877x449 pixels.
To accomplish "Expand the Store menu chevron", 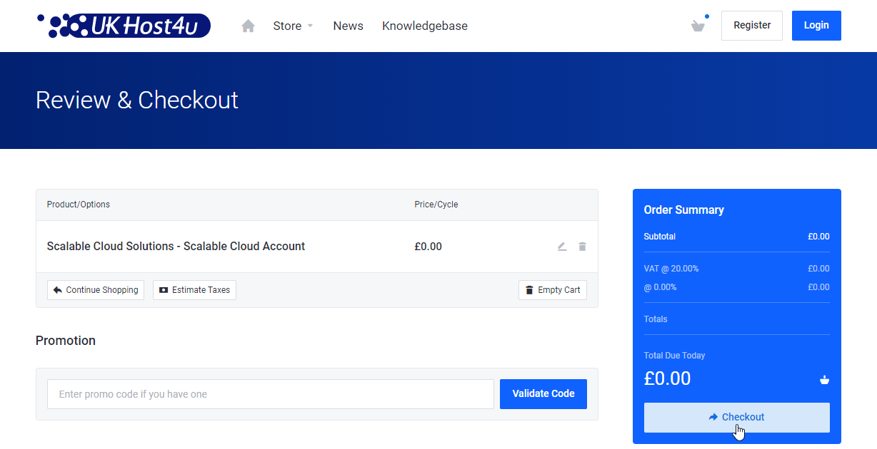I will [311, 27].
